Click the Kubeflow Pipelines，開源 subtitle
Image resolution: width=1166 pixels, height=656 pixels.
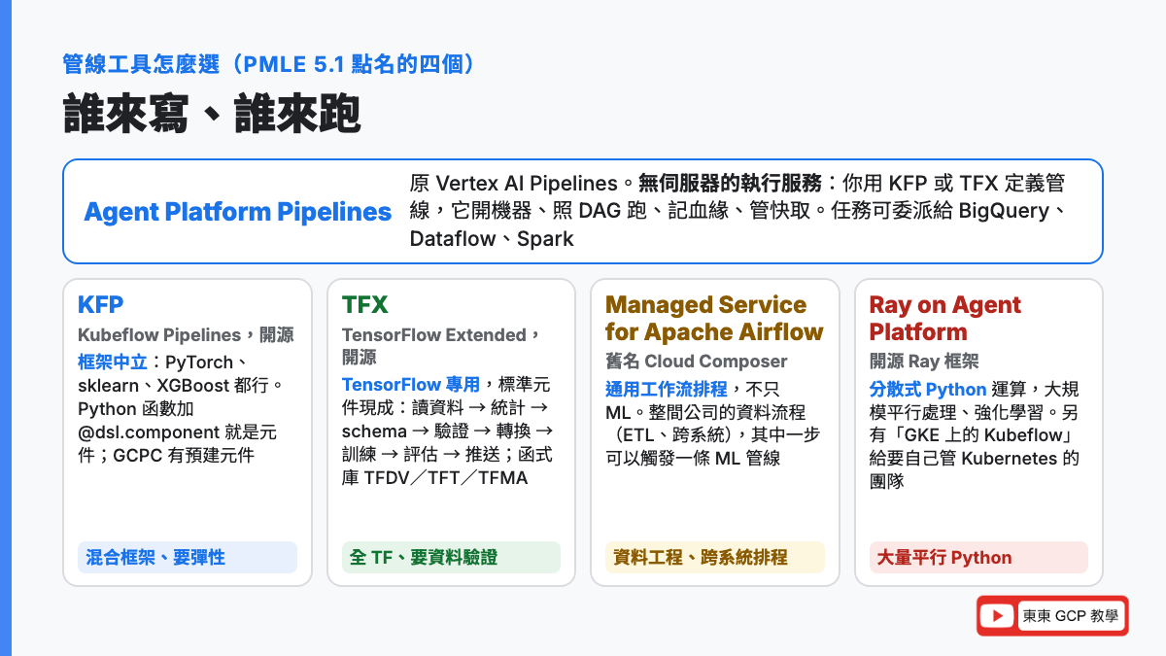(186, 335)
